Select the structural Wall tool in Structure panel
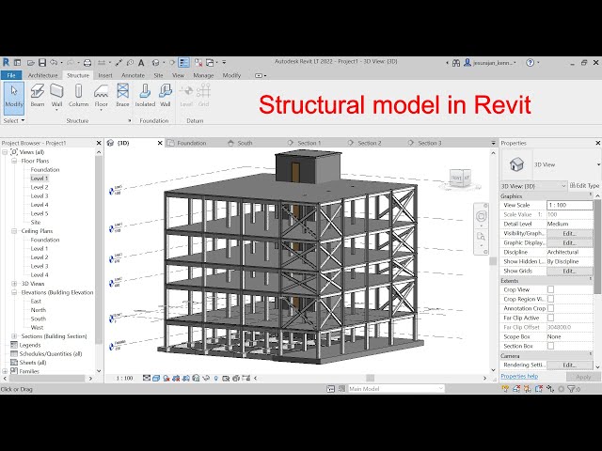 click(x=56, y=96)
